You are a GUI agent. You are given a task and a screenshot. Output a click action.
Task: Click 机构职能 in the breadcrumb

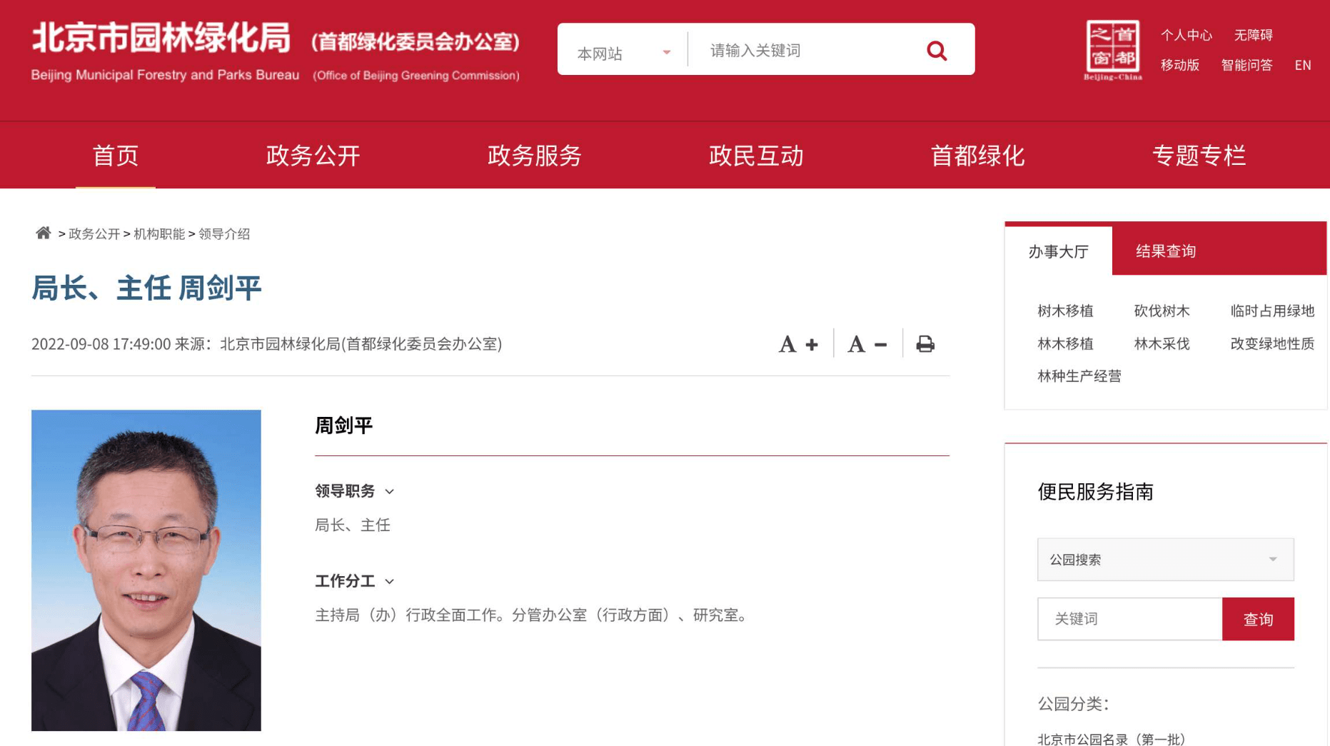[x=159, y=234]
